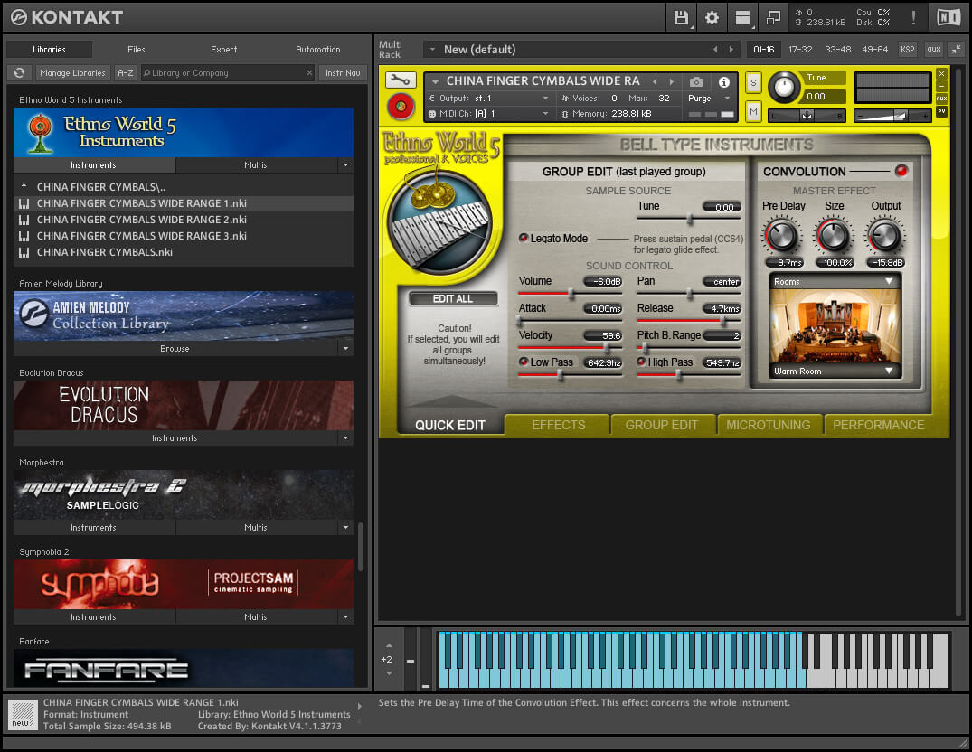Open Symphobia 2 Instruments button
The width and height of the screenshot is (972, 752).
point(93,617)
